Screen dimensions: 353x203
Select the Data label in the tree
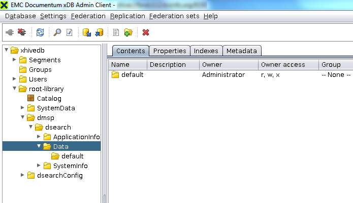(x=61, y=146)
